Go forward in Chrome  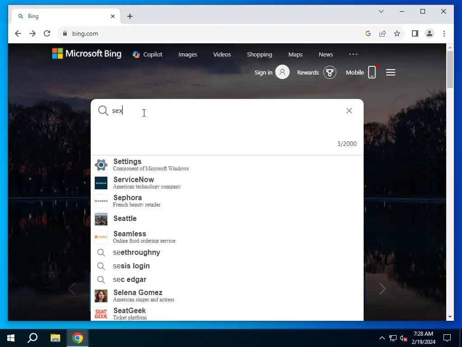click(x=32, y=33)
